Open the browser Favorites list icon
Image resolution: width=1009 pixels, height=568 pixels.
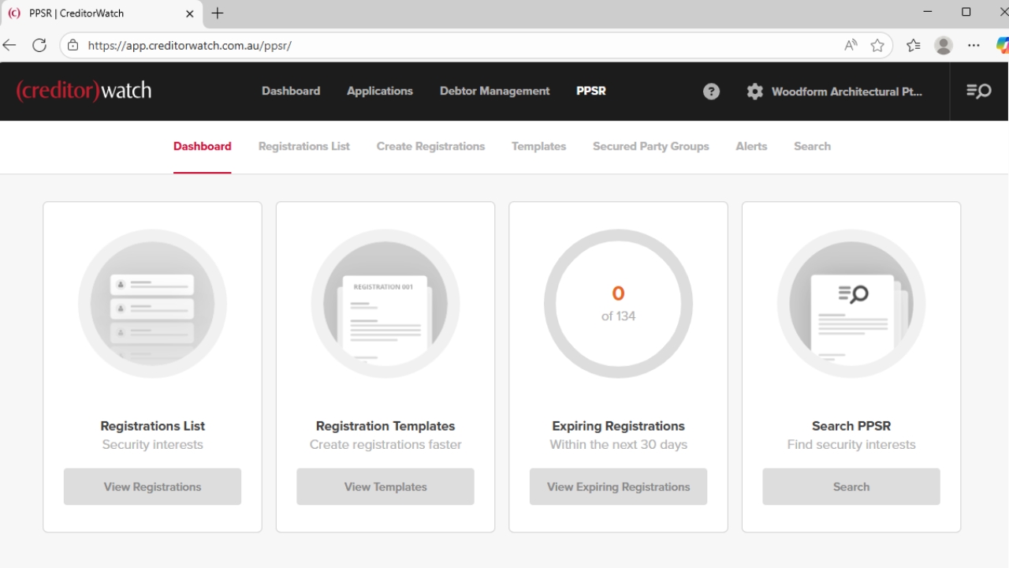(x=914, y=45)
